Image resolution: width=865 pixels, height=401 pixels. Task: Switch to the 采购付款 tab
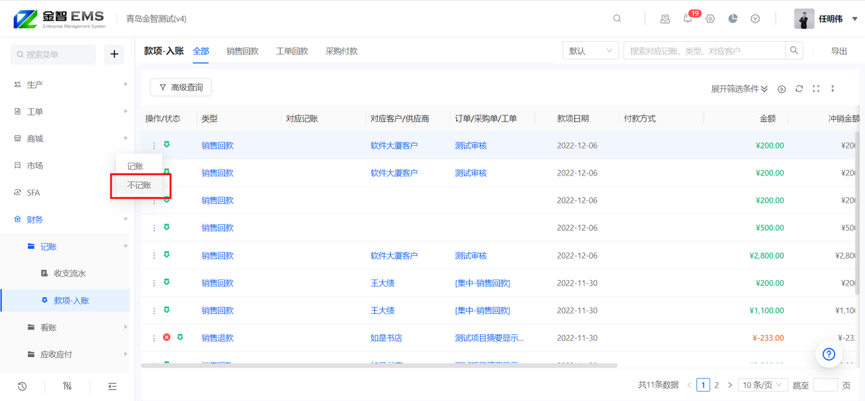click(341, 51)
